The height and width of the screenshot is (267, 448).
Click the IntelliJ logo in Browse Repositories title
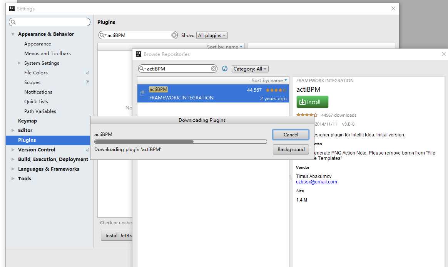[x=139, y=54]
